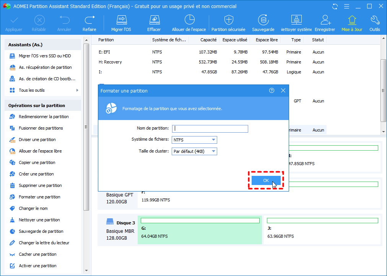Choose Fusionner des partitions option
This screenshot has width=387, height=276.
(x=41, y=128)
